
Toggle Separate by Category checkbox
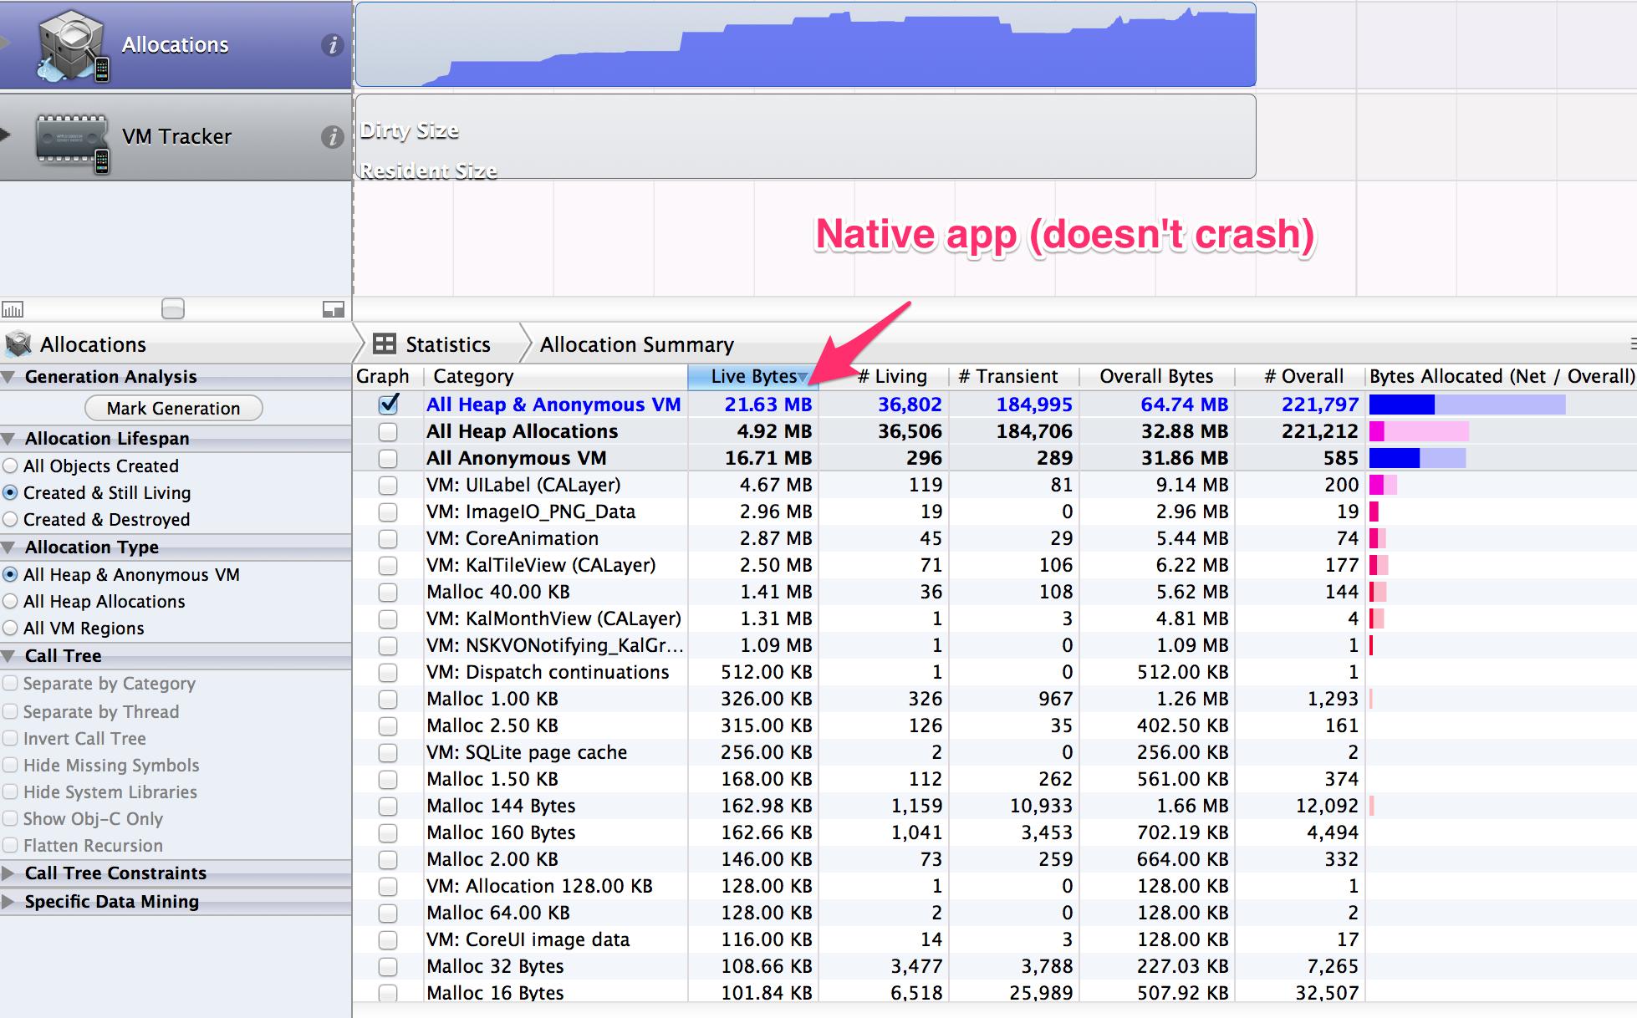pos(10,684)
